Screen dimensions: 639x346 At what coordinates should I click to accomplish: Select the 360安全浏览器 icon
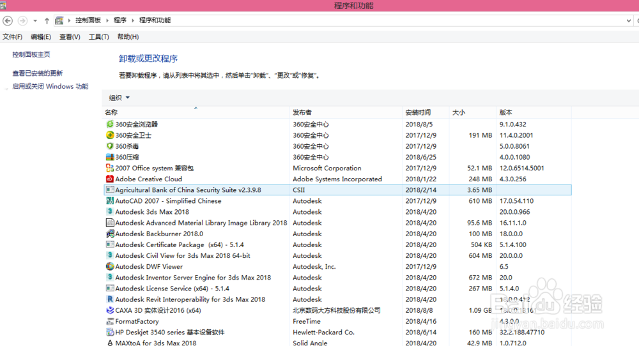pos(110,124)
